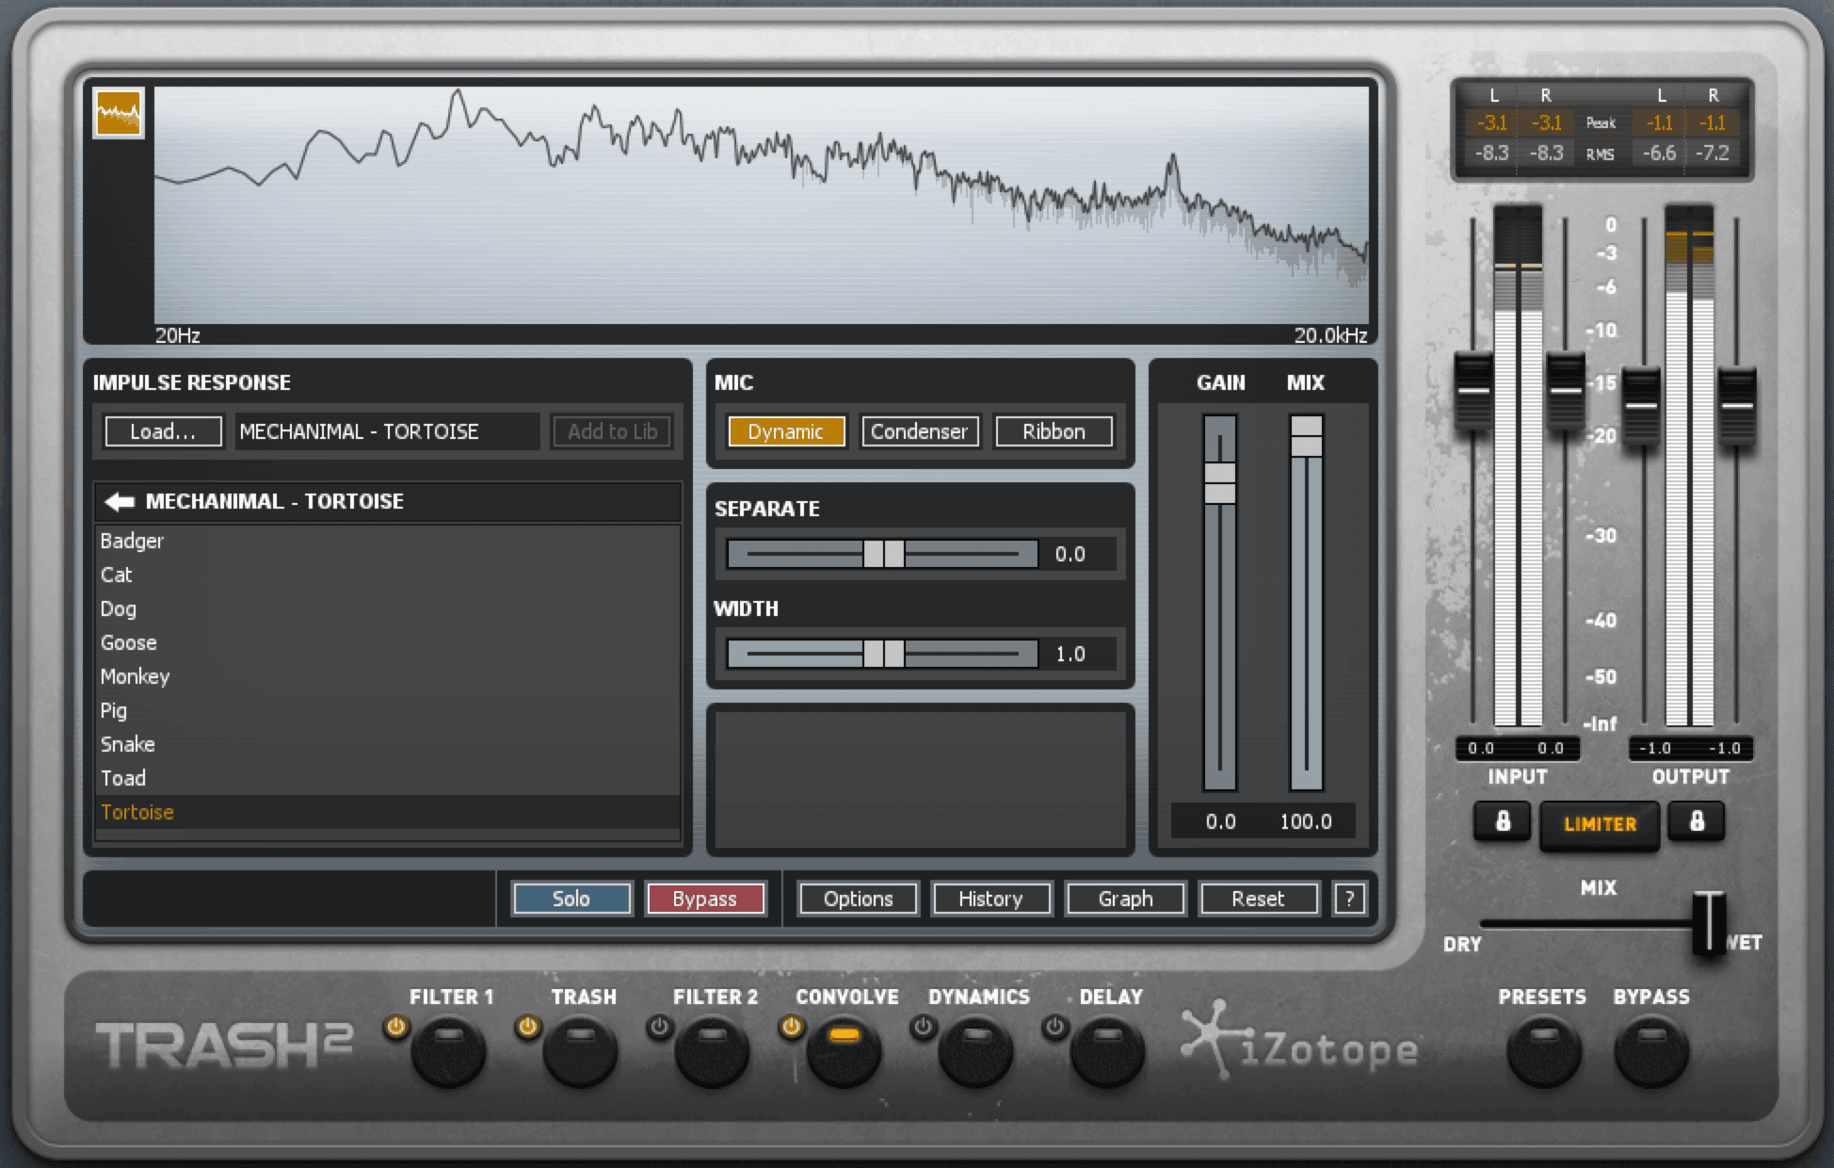Click the Separate slider handle
Viewport: 1834px width, 1168px height.
click(884, 554)
